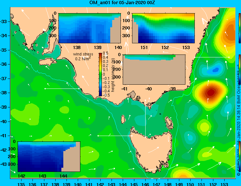The height and width of the screenshot is (186, 241).
Task: Click the red warm eddy near 152E 38S
Action: pyautogui.click(x=211, y=92)
